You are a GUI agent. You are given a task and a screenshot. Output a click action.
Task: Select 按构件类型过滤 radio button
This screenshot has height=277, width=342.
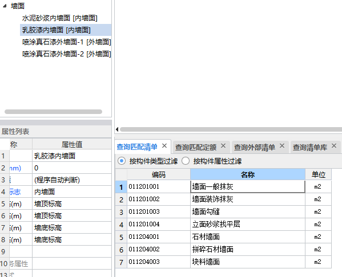coord(122,161)
